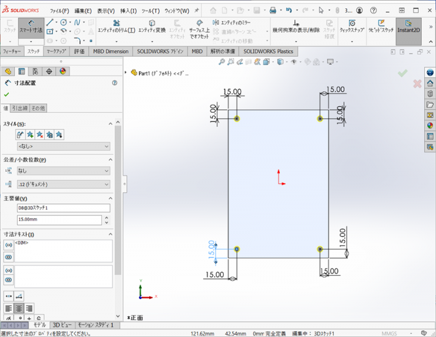Click the Convert Entities (エンティティ変換) icon
Image resolution: width=436 pixels, height=337 pixels.
(152, 24)
